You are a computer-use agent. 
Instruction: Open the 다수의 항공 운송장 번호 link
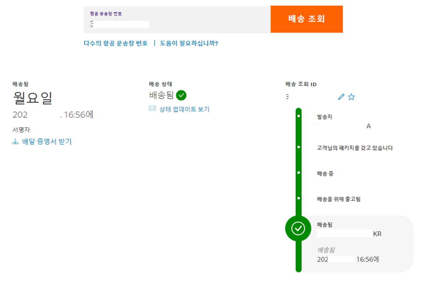coord(116,43)
